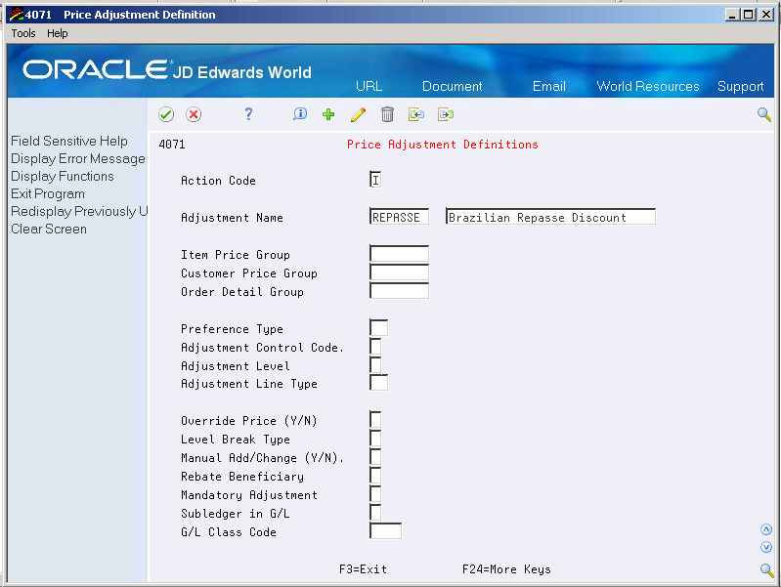Click the Rebate Beneficiary field
Screen dimensions: 781x587
pyautogui.click(x=375, y=476)
